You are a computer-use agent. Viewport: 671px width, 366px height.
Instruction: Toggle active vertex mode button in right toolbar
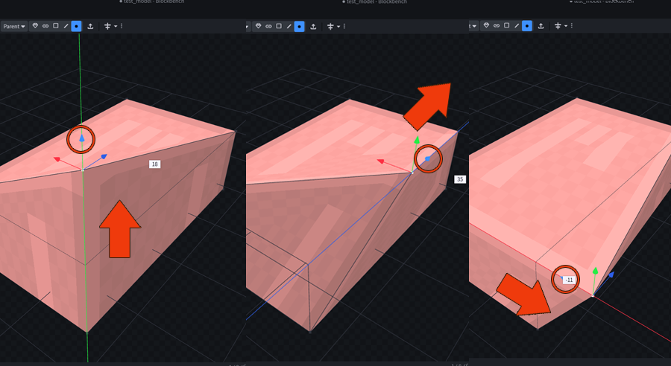pos(527,26)
